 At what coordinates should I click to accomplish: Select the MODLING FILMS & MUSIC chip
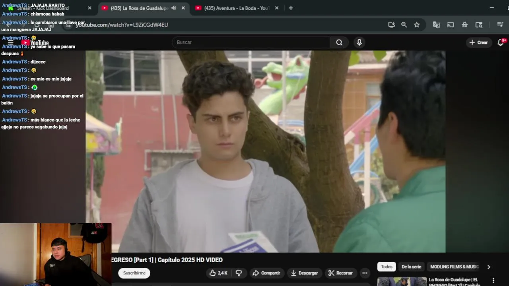(x=455, y=267)
